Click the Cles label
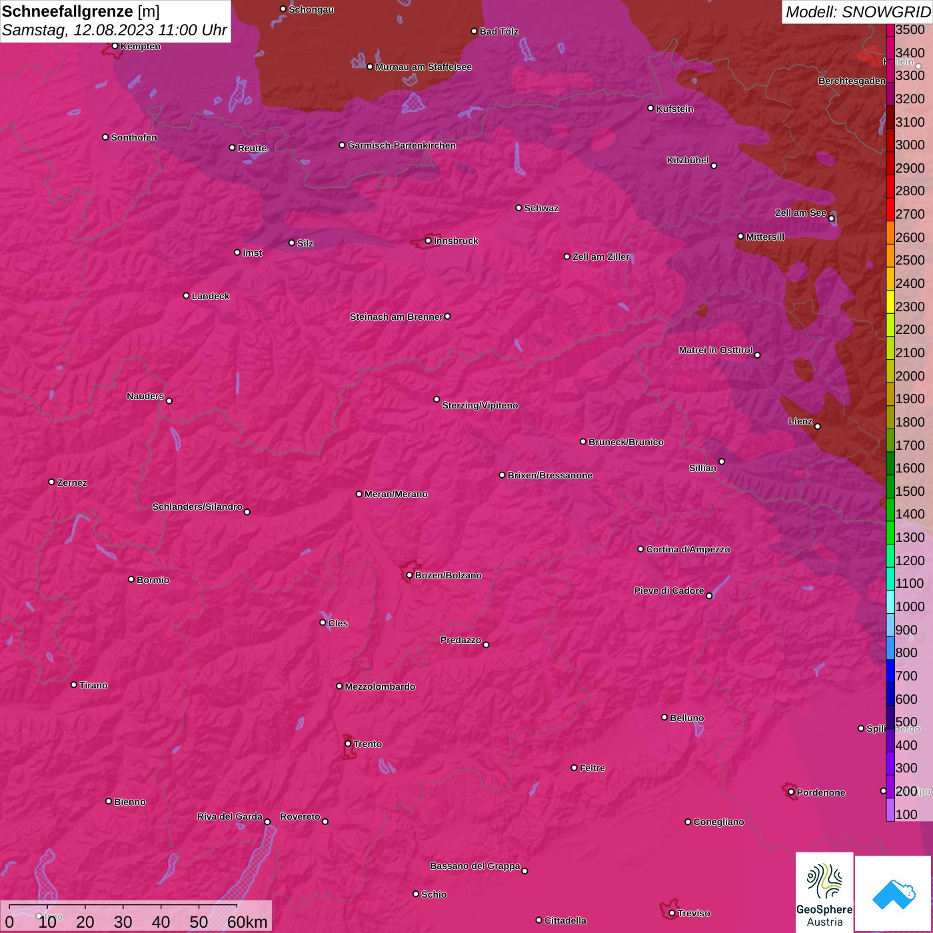933x933 pixels. coord(338,623)
